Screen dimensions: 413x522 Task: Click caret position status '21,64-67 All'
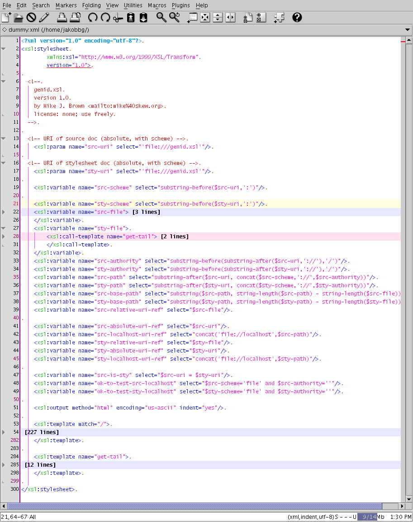[18, 517]
